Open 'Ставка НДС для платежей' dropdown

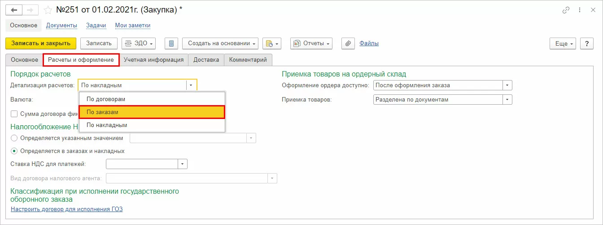pos(182,164)
